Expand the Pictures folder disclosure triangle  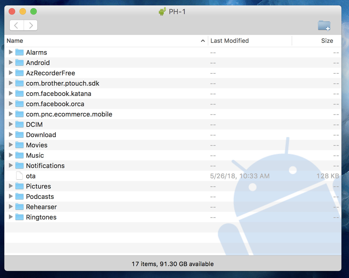coord(11,186)
